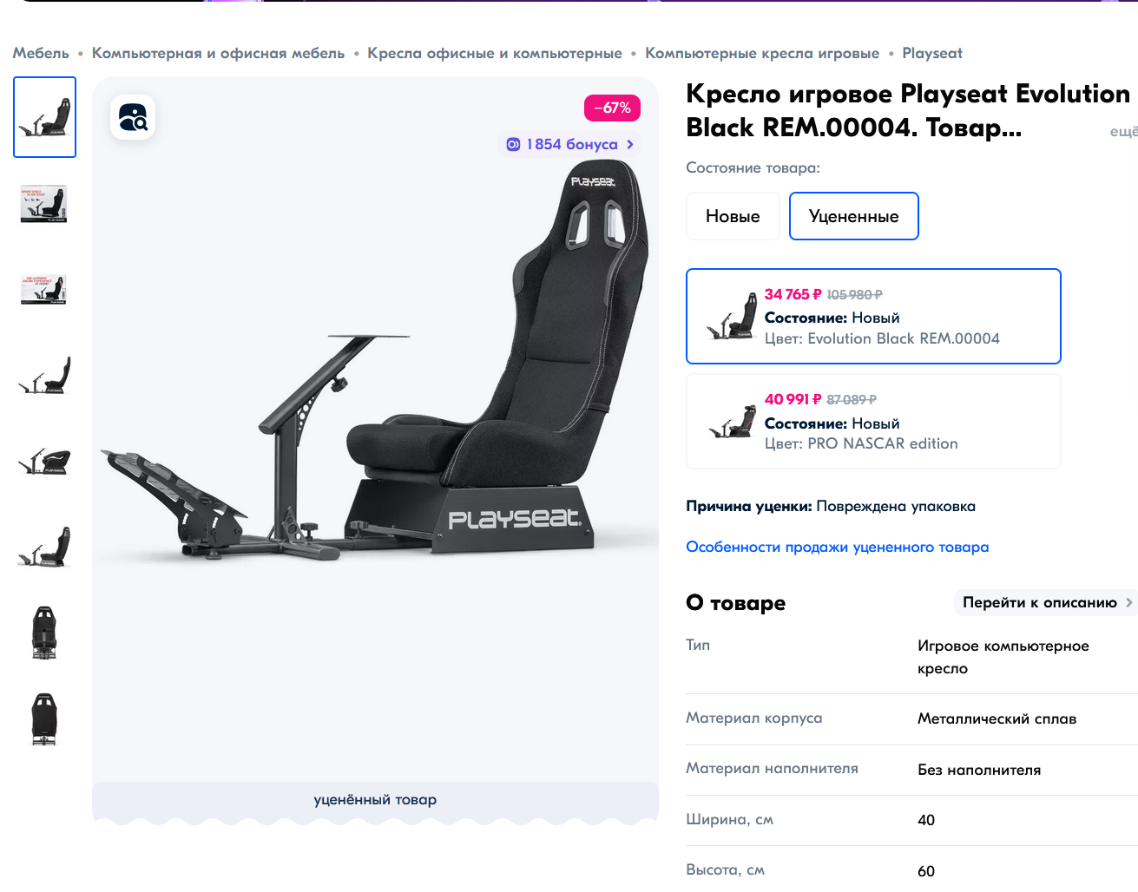The width and height of the screenshot is (1138, 892).
Task: Select the Уцененные condition option
Action: (854, 216)
